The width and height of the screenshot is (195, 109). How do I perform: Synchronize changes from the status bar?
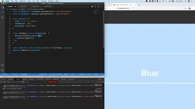pos(10,74)
